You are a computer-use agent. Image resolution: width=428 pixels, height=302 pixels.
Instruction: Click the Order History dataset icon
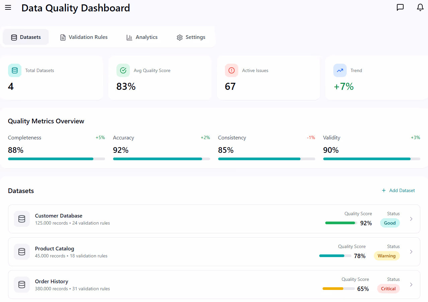tap(21, 284)
